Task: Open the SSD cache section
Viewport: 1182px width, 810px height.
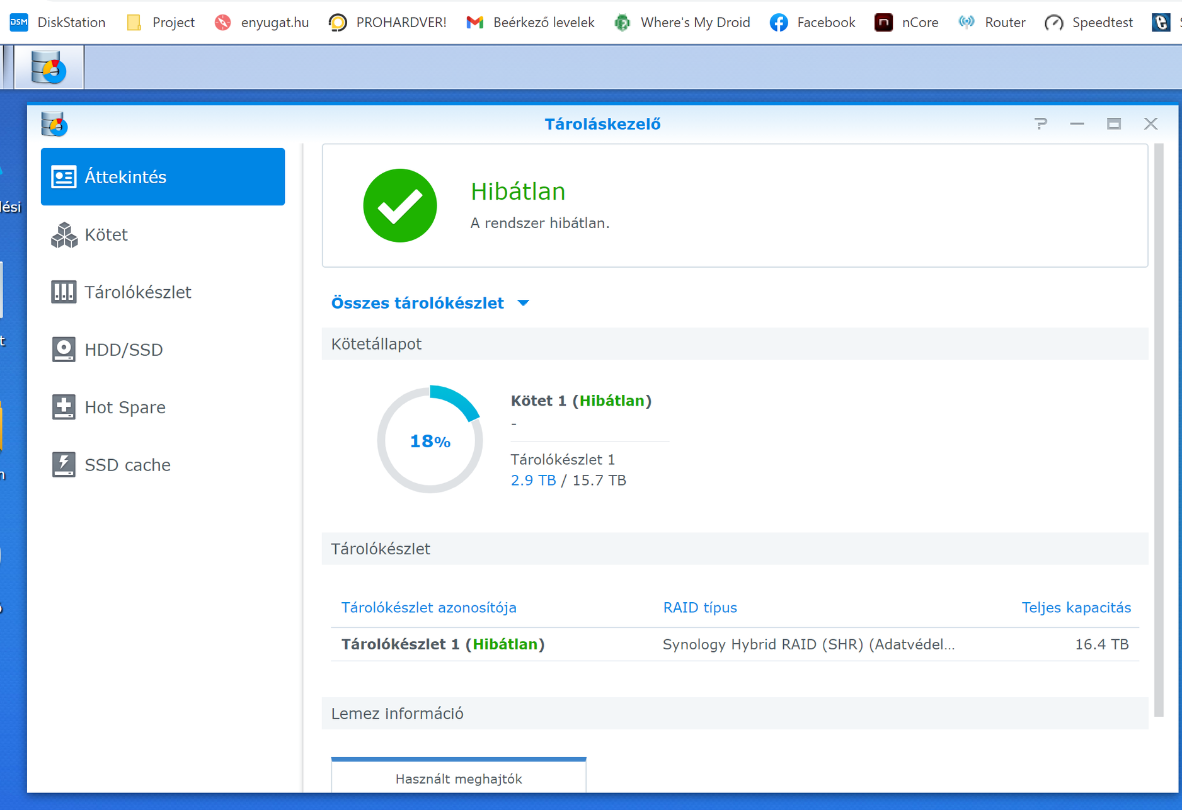Action: [163, 465]
